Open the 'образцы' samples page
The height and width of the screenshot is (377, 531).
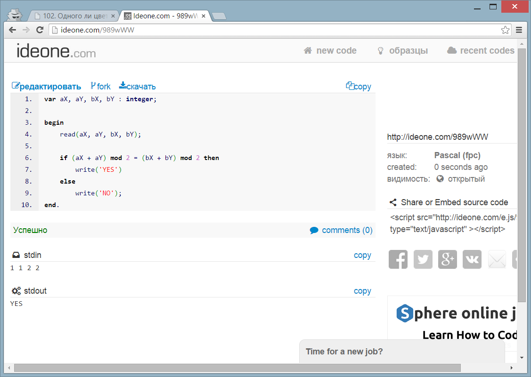point(403,50)
